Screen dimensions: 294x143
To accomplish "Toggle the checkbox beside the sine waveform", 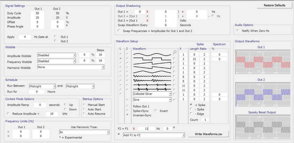I will click(174, 54).
